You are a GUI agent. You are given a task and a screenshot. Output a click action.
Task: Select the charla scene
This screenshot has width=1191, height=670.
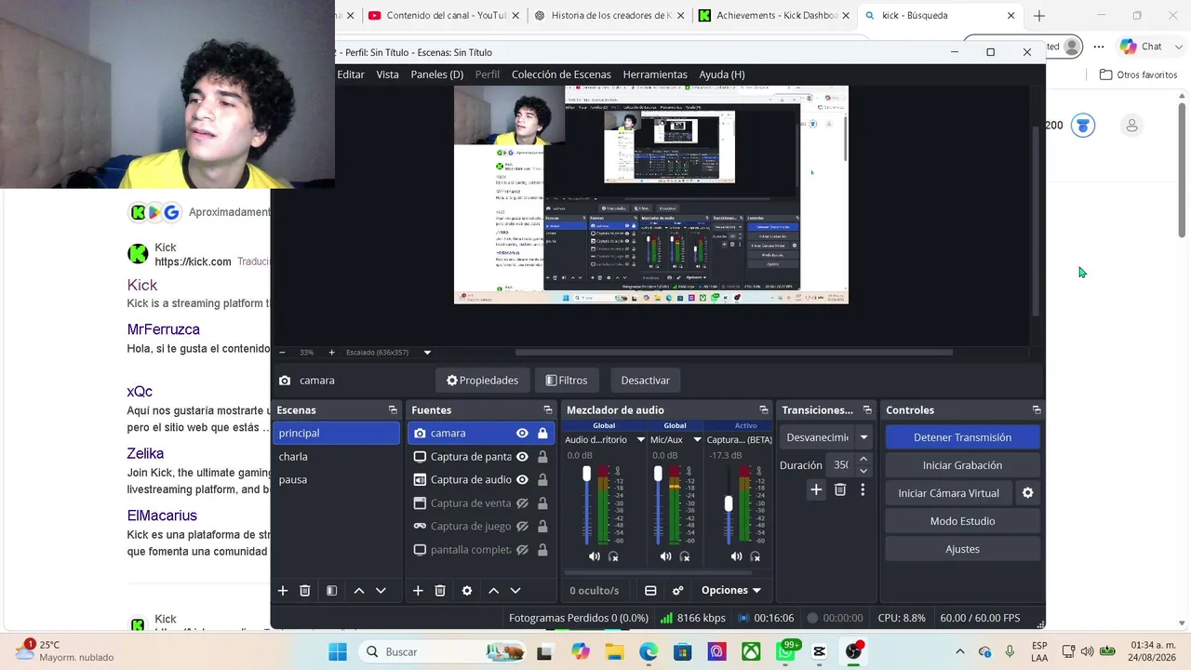point(338,457)
